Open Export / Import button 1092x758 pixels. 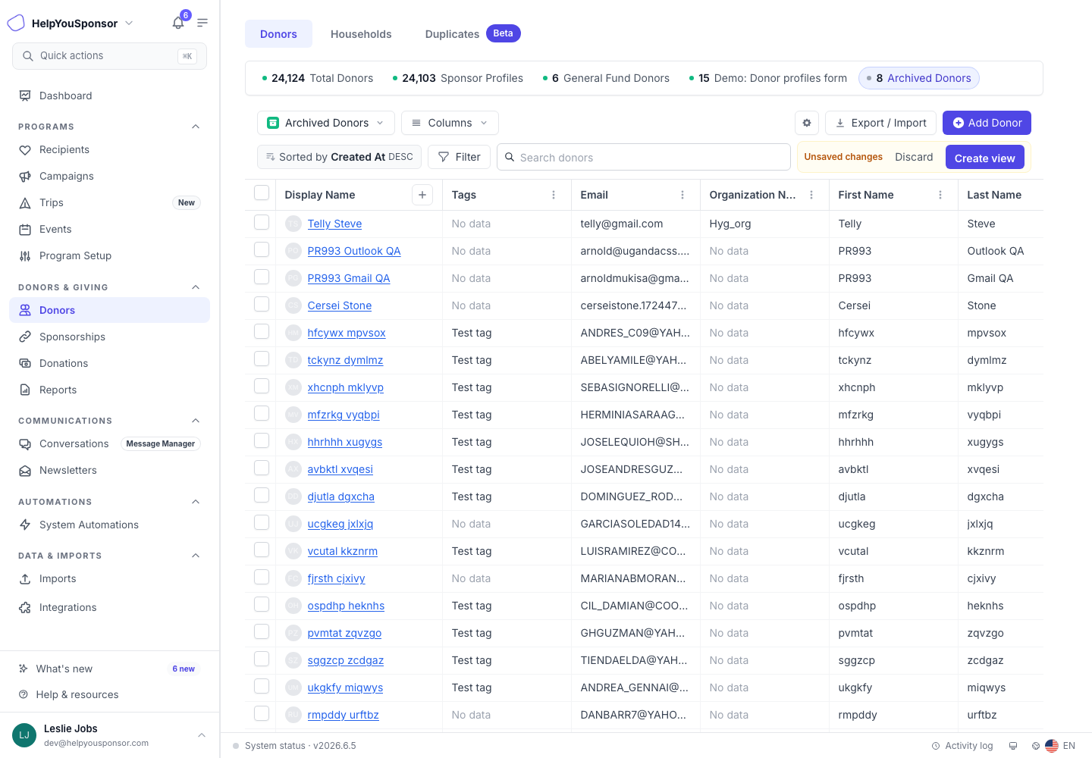pos(880,123)
